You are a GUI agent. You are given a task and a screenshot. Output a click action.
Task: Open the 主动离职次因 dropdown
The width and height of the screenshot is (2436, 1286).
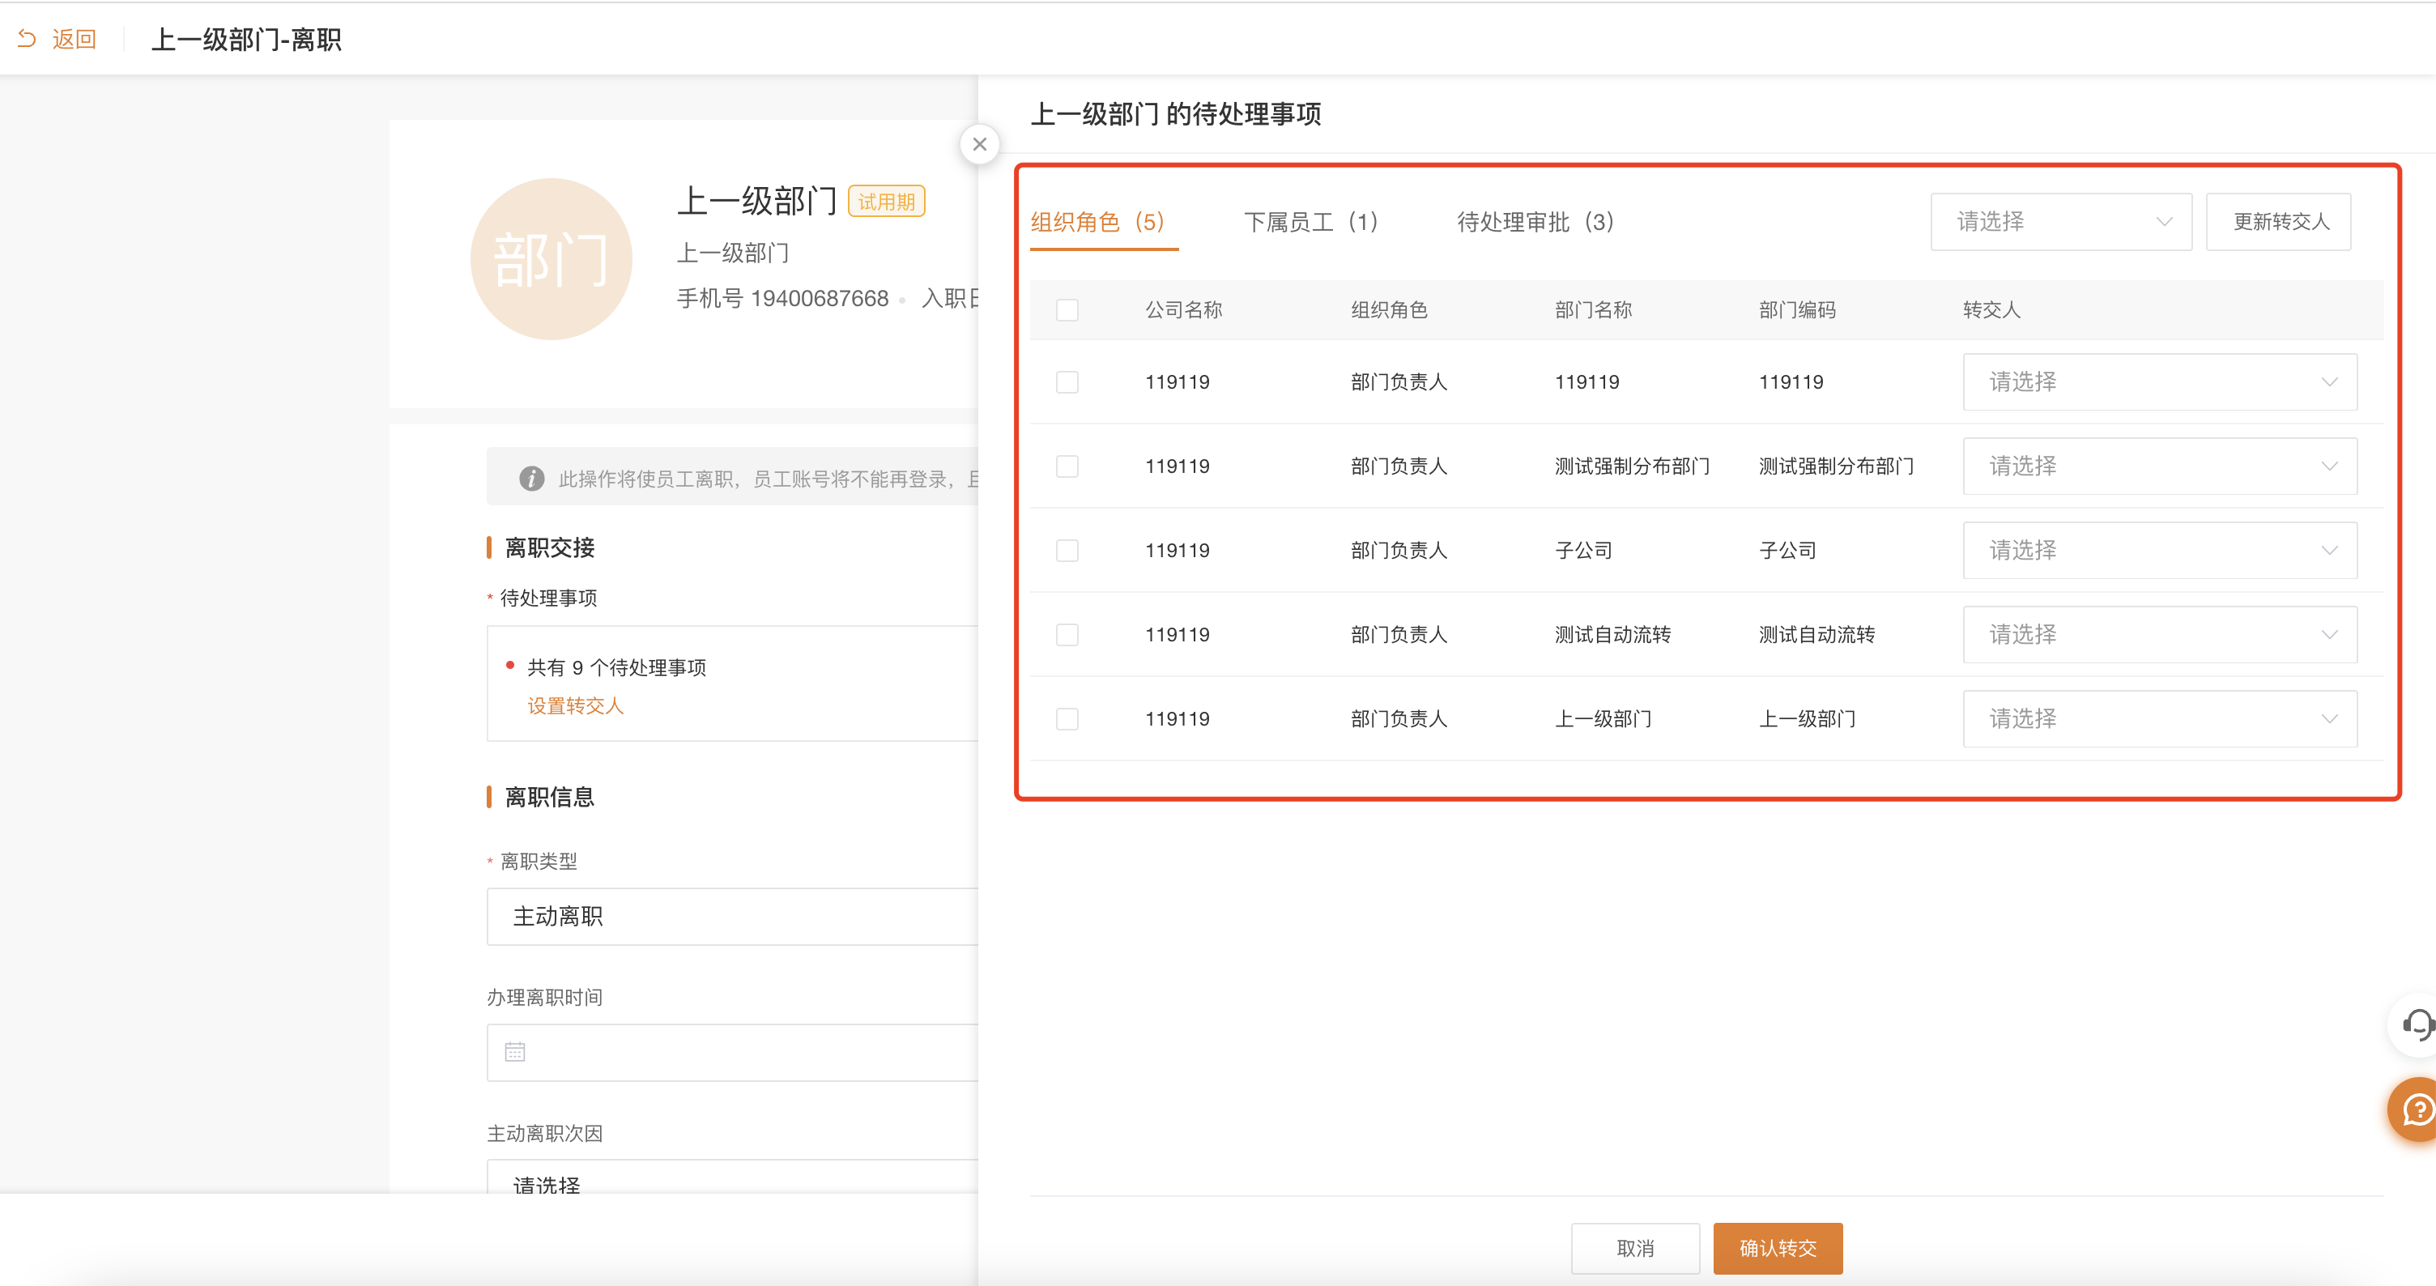(732, 1178)
